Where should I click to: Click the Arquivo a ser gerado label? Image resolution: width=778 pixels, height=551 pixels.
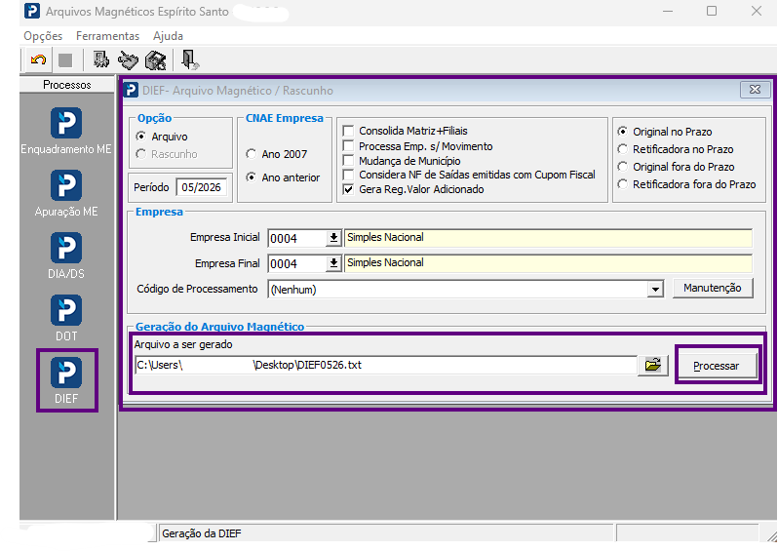[183, 344]
